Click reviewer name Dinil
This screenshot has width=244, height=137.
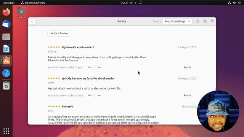[x=50, y=111]
